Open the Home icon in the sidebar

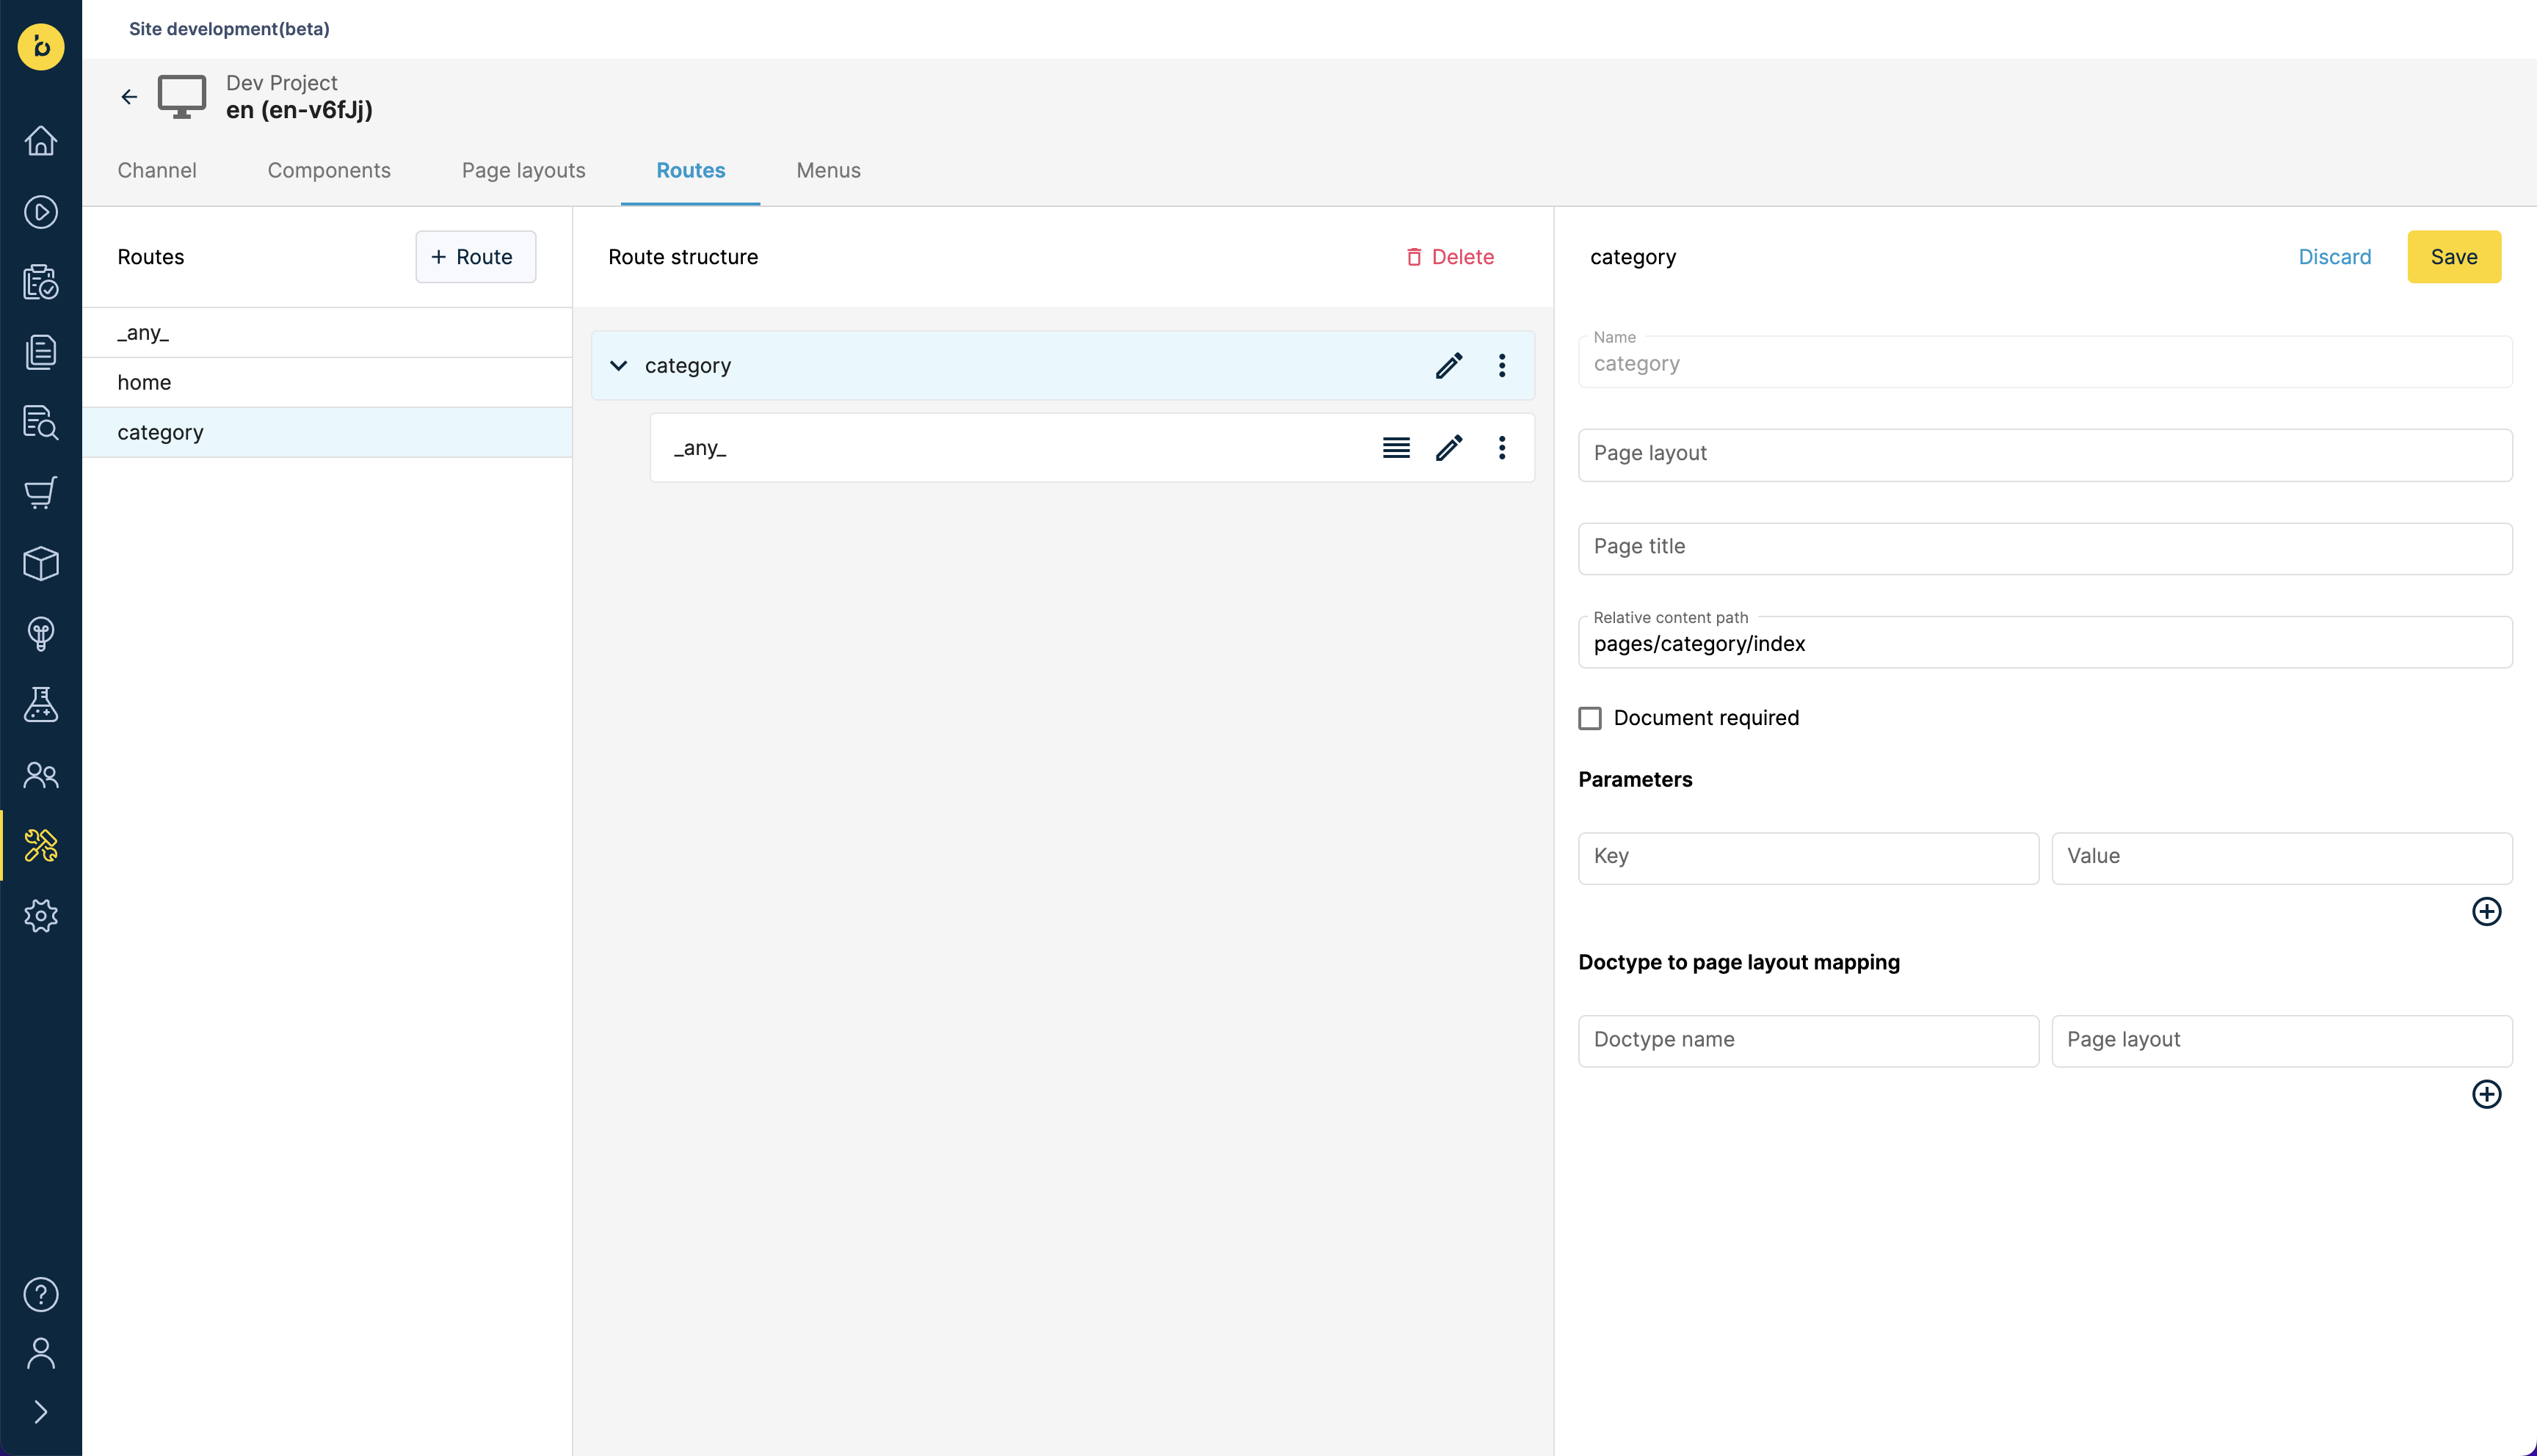[x=41, y=141]
